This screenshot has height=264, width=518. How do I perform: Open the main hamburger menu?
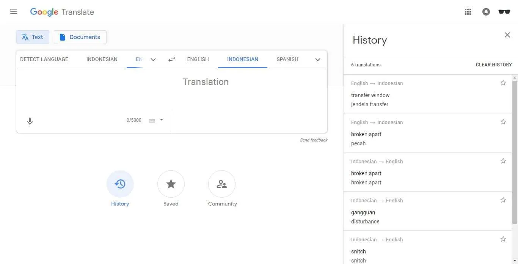pyautogui.click(x=14, y=12)
